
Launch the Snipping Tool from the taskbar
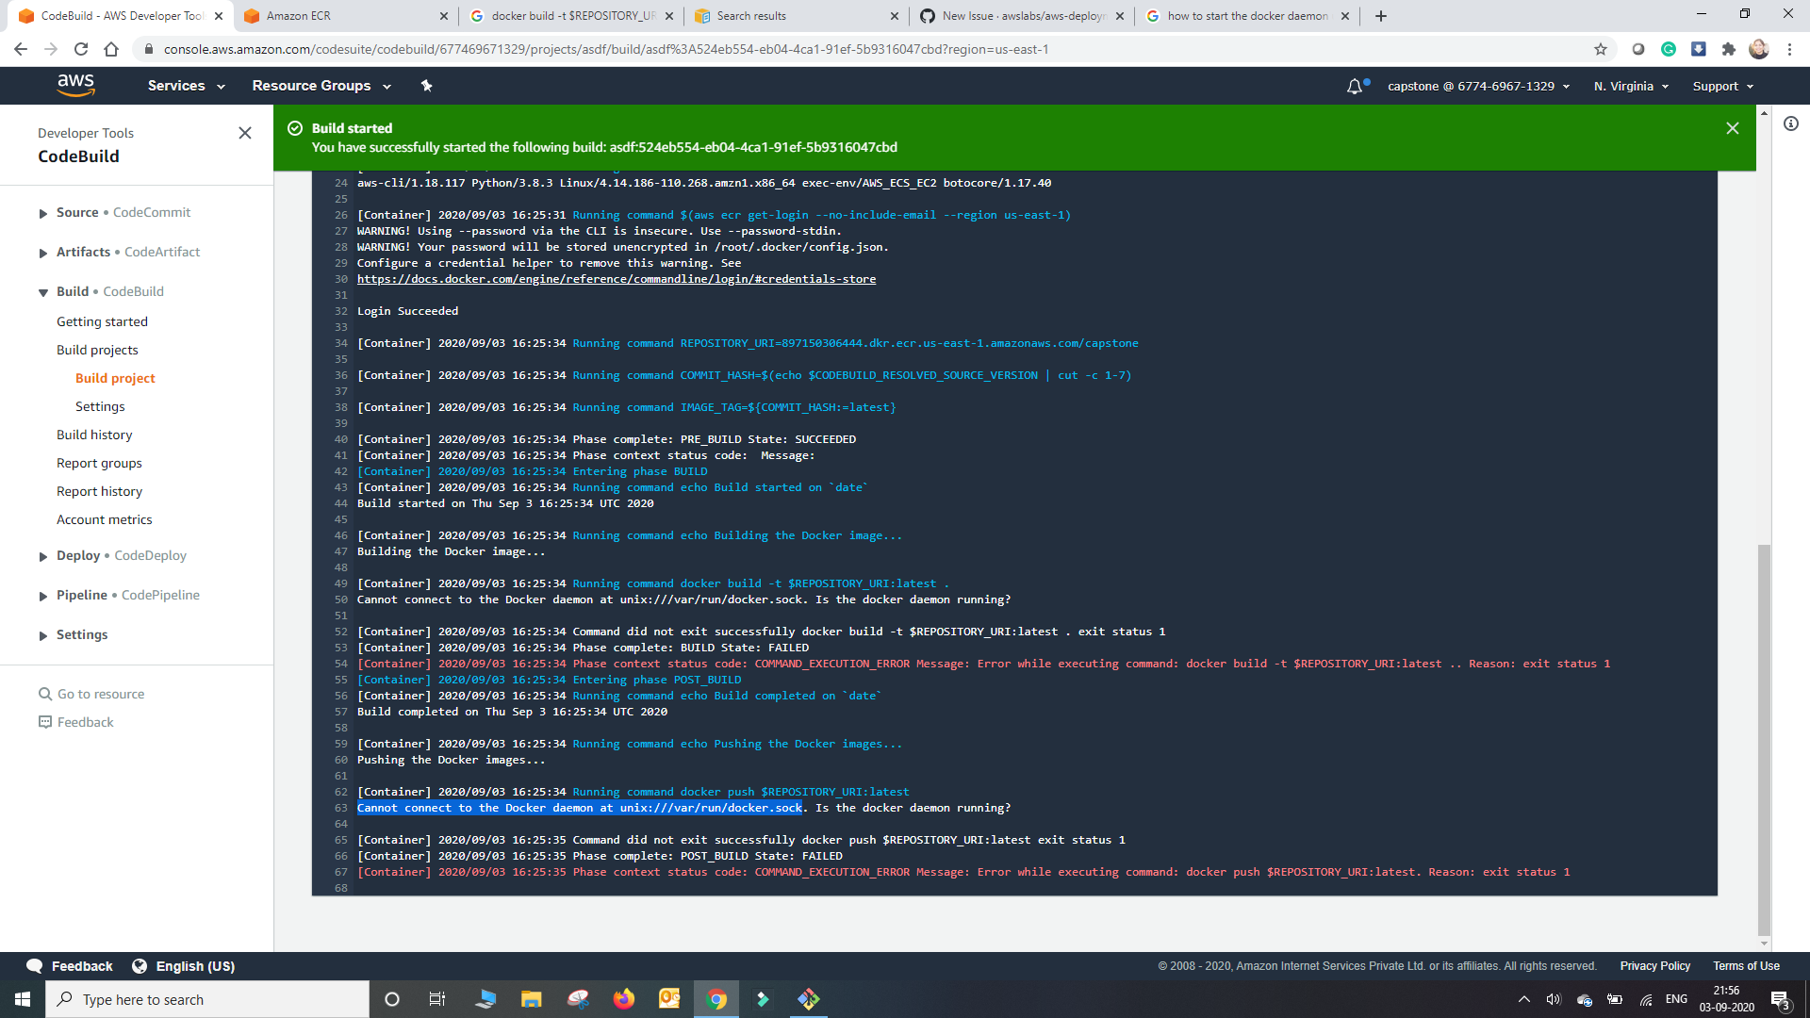point(578,999)
